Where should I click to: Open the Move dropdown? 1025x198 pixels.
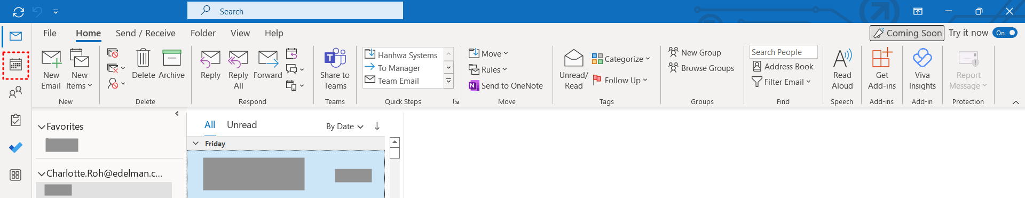point(488,53)
